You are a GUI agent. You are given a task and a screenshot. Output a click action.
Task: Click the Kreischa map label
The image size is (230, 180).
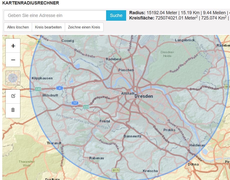(x=150, y=171)
